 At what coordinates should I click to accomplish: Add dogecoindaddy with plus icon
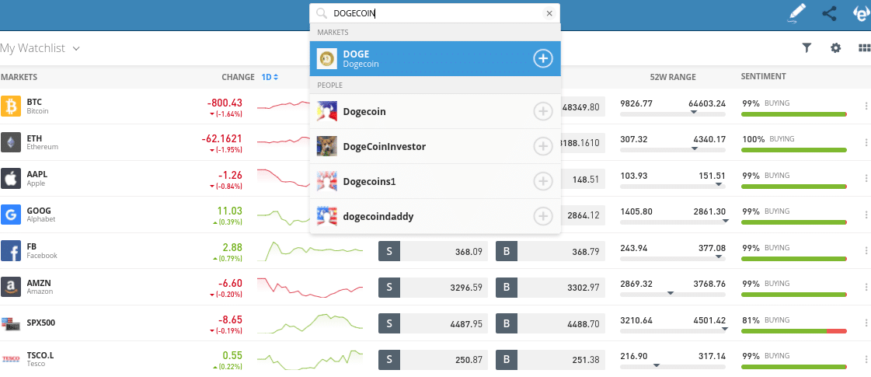coord(542,216)
